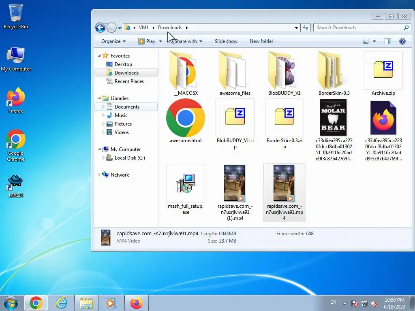Image resolution: width=415 pixels, height=311 pixels.
Task: Open the Organize menu
Action: click(x=113, y=41)
